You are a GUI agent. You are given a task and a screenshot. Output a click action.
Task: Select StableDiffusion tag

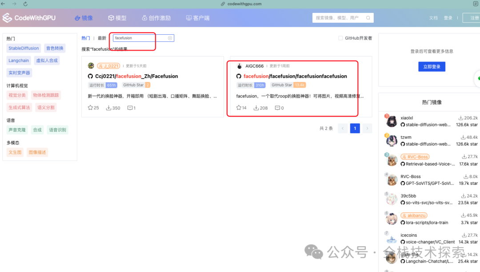[x=24, y=48]
